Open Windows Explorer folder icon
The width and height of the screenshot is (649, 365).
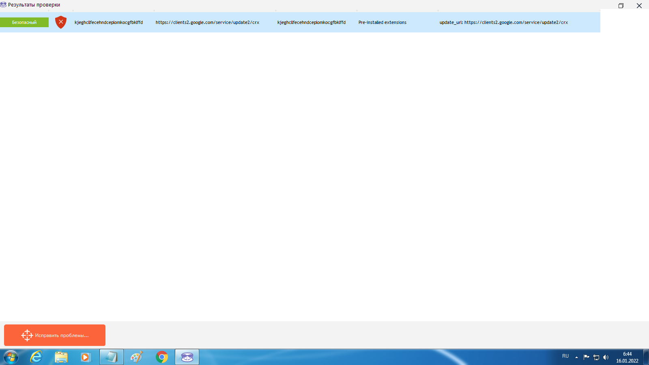point(61,357)
